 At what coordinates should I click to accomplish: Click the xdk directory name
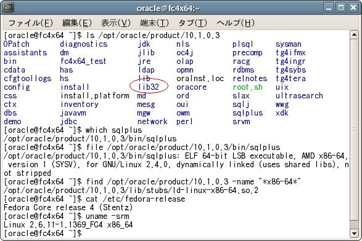[x=282, y=113]
